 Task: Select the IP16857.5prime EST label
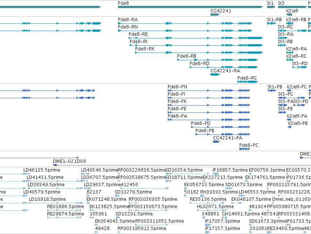[x=230, y=170]
